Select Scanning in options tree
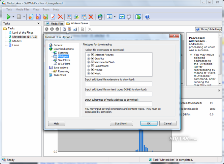224x164 pixels. (x=63, y=53)
